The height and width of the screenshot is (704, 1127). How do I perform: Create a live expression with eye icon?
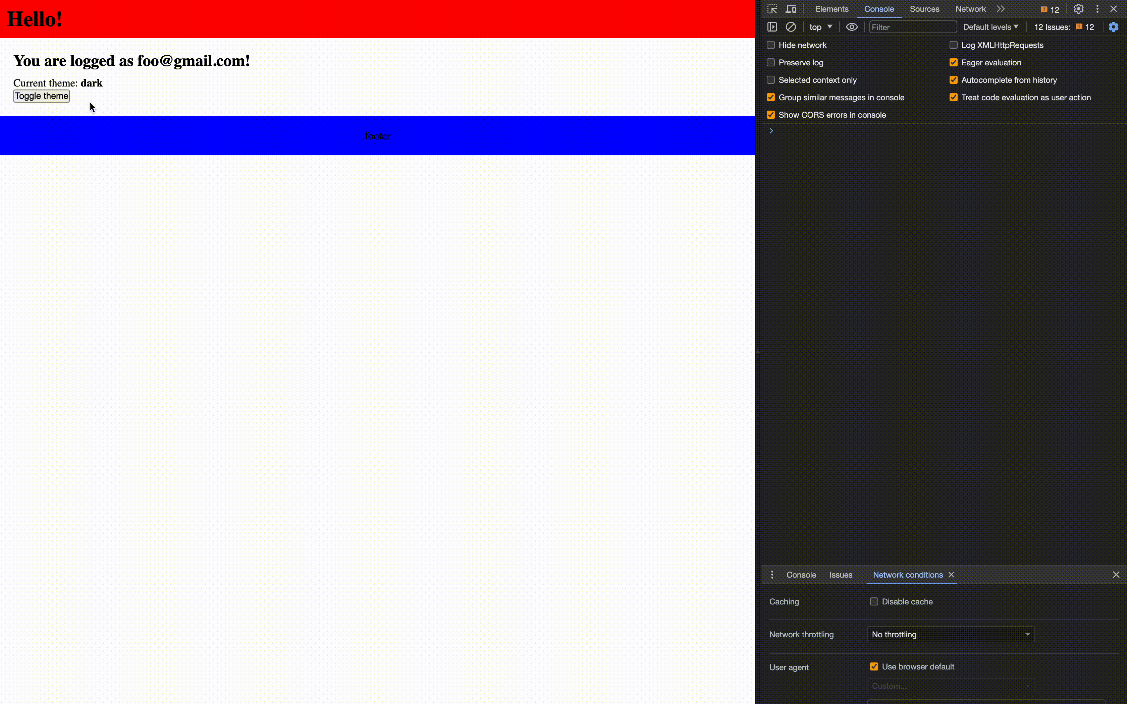click(x=851, y=27)
